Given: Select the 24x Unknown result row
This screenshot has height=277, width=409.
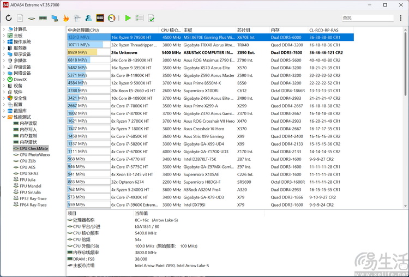Looking at the screenshot, I should pyautogui.click(x=210, y=52).
